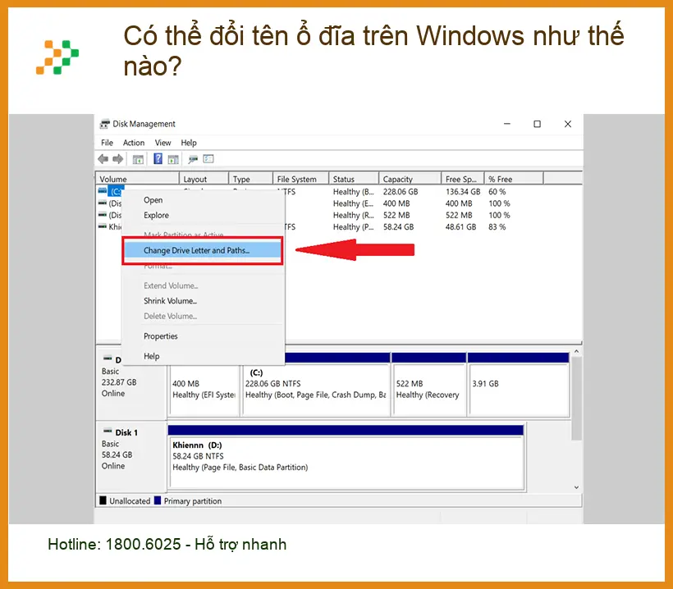Image resolution: width=673 pixels, height=589 pixels.
Task: Click the Extend Volume context menu entry
Action: pos(203,285)
